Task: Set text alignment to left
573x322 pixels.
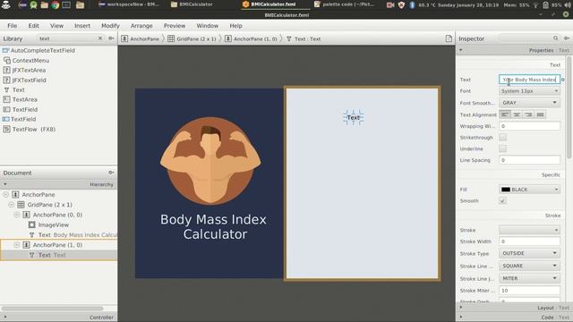Action: 505,114
